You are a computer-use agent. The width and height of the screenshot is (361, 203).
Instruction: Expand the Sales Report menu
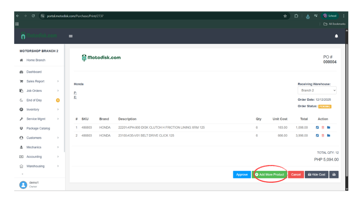coord(35,81)
